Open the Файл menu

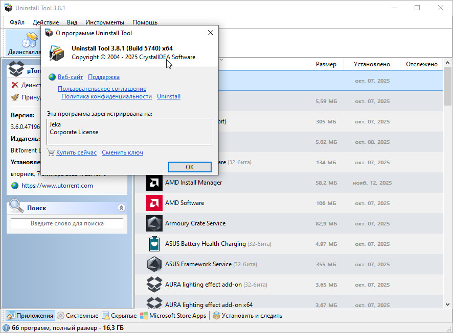pyautogui.click(x=17, y=22)
